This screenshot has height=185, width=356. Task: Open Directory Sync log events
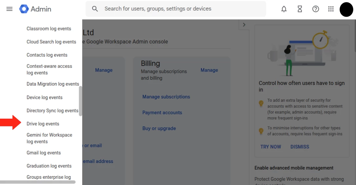[x=52, y=111]
